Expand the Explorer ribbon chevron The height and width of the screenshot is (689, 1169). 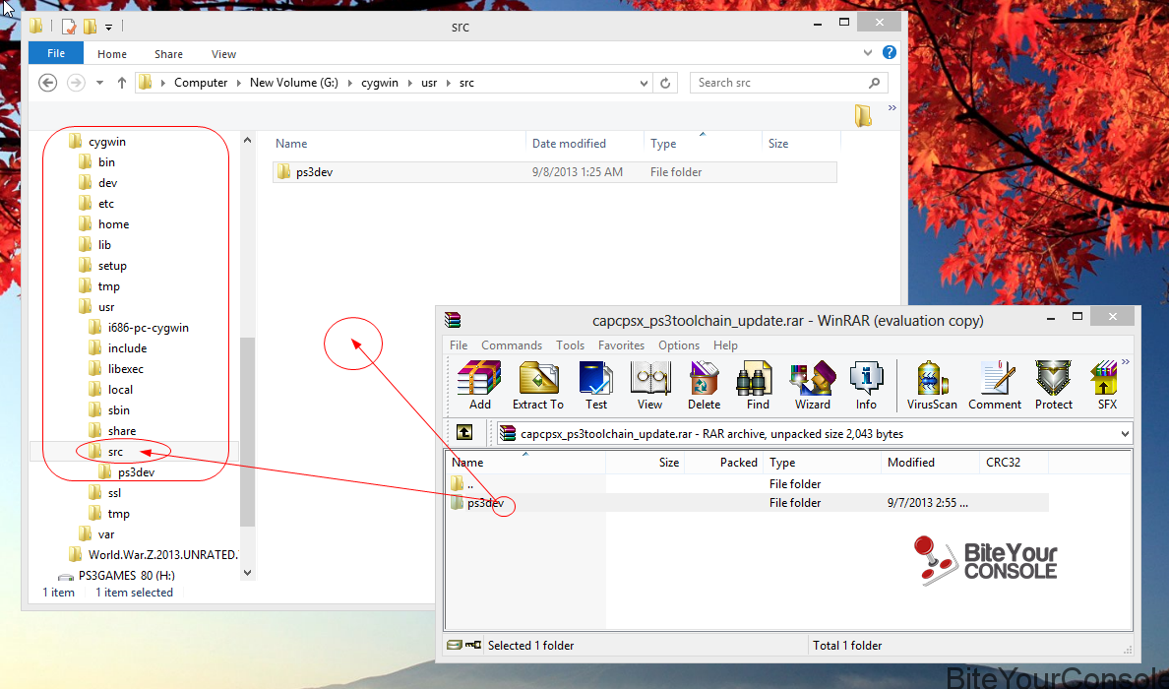pyautogui.click(x=868, y=53)
